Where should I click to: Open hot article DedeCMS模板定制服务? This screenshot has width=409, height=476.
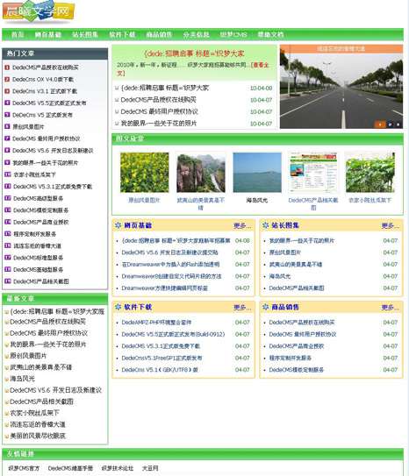click(x=41, y=210)
